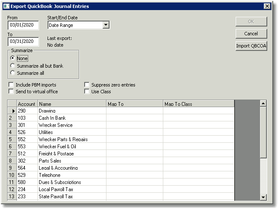Select row header 2 for Cash In Bank

coord(12,118)
